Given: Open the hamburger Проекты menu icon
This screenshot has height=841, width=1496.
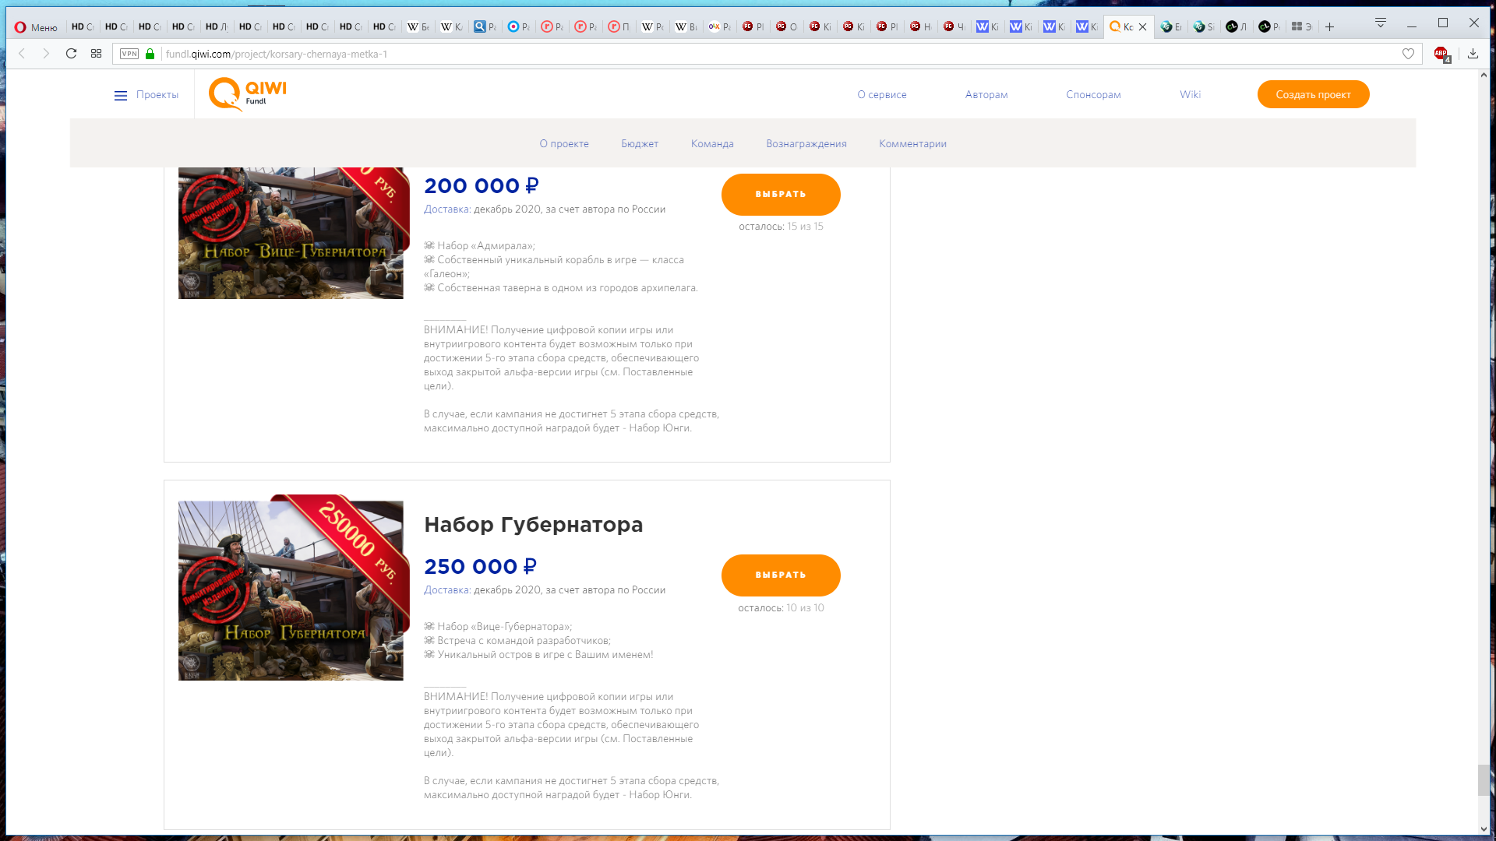Looking at the screenshot, I should 121,95.
